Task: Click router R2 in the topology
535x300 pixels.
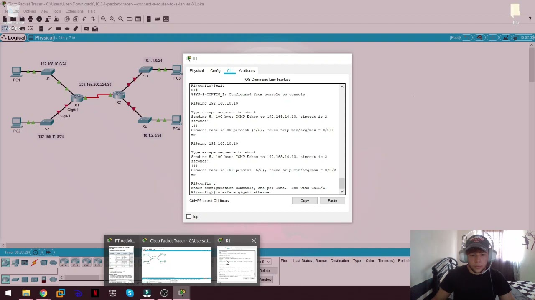Action: (119, 95)
